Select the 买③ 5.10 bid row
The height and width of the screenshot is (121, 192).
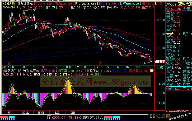click(x=173, y=47)
